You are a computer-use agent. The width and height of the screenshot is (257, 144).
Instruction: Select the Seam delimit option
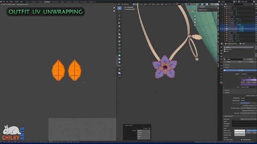[x=144, y=135]
